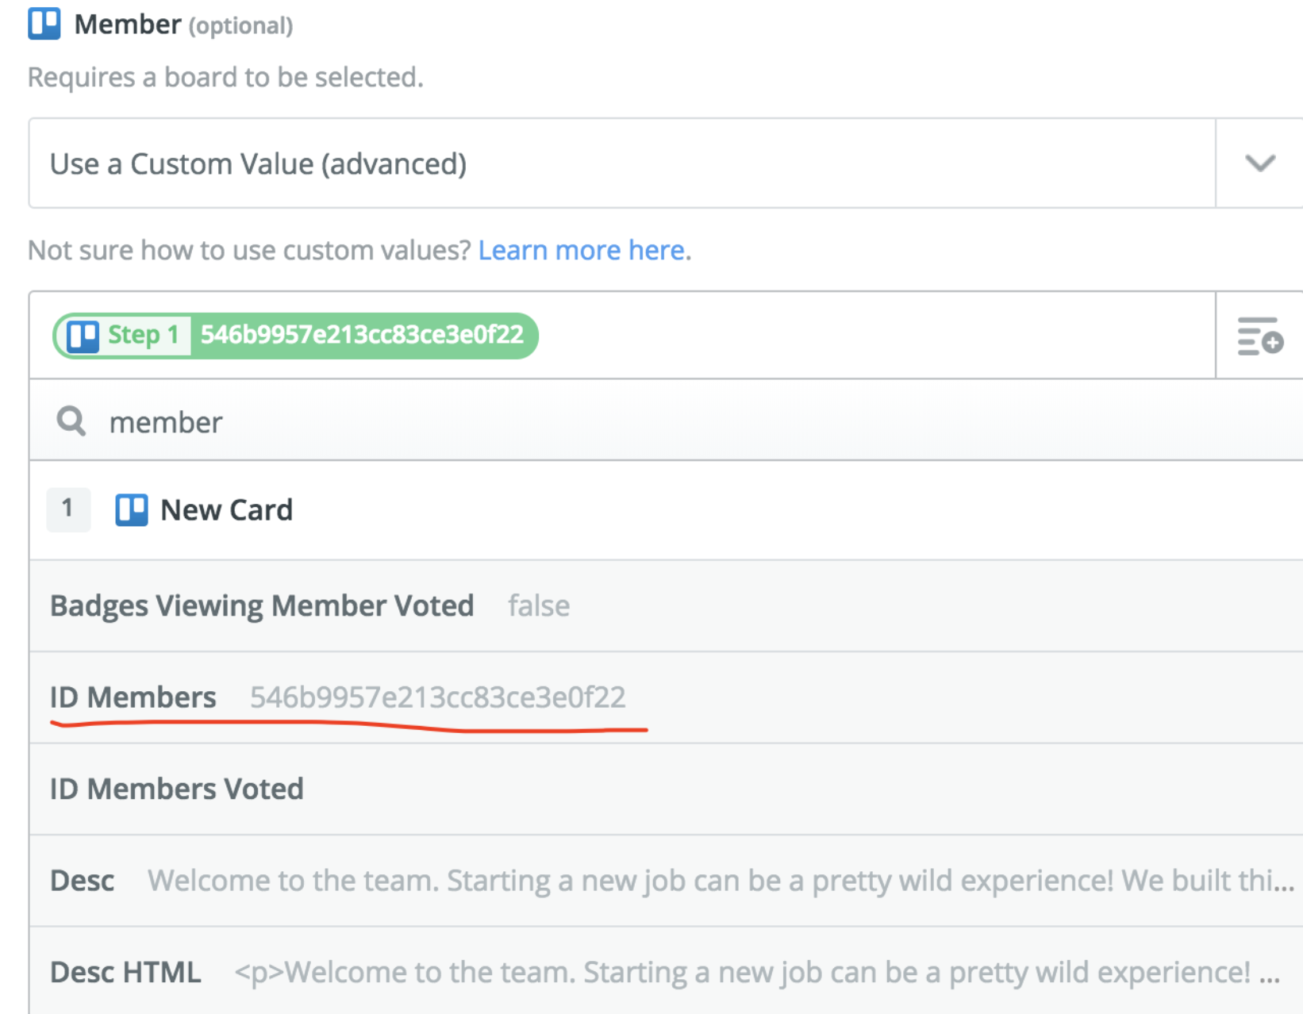The image size is (1303, 1014).
Task: Expand the Member dropdown chevron arrow
Action: [x=1259, y=163]
